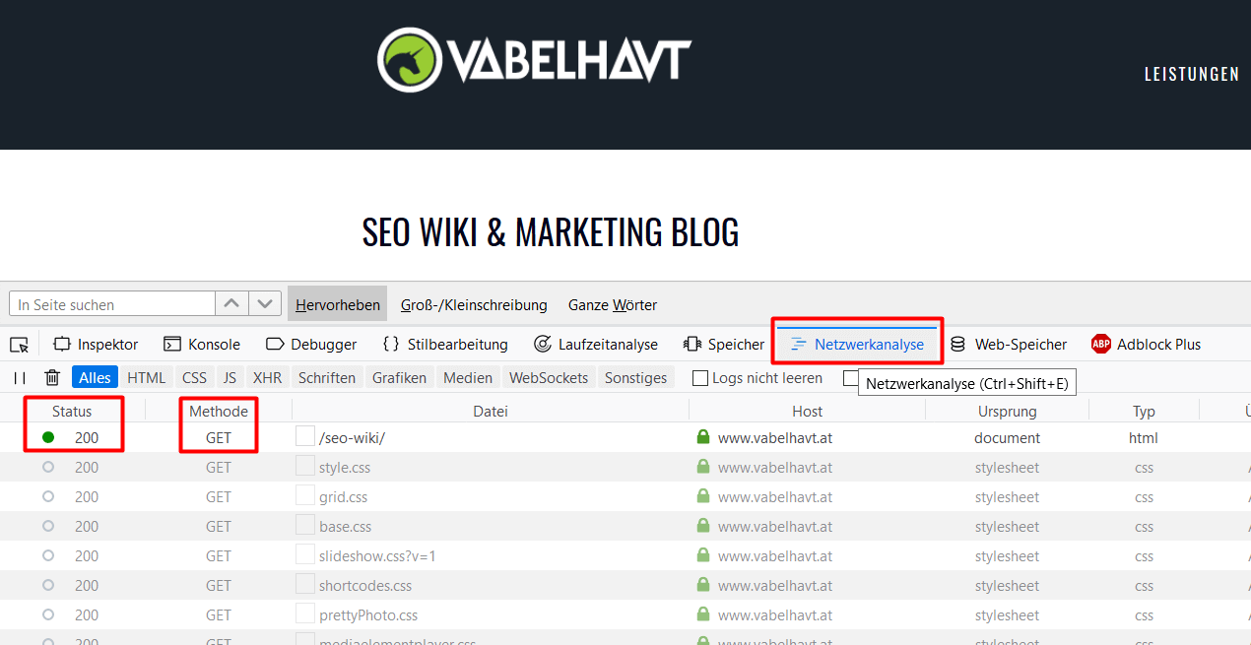Open the Web-Speicher tab
The image size is (1251, 645).
[1009, 344]
